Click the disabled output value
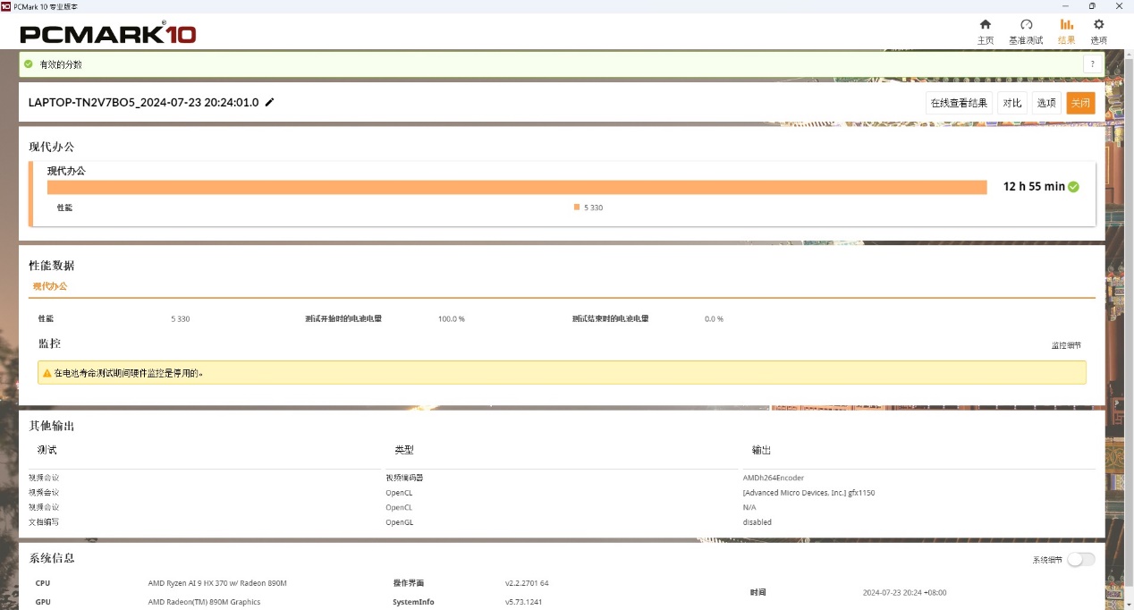Screen dimensions: 1134x610 (757, 521)
